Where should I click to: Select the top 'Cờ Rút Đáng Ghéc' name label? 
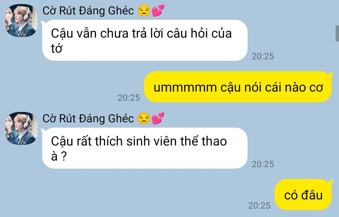88,11
